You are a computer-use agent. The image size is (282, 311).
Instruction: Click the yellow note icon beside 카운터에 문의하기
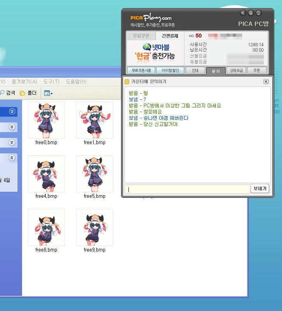coord(127,82)
